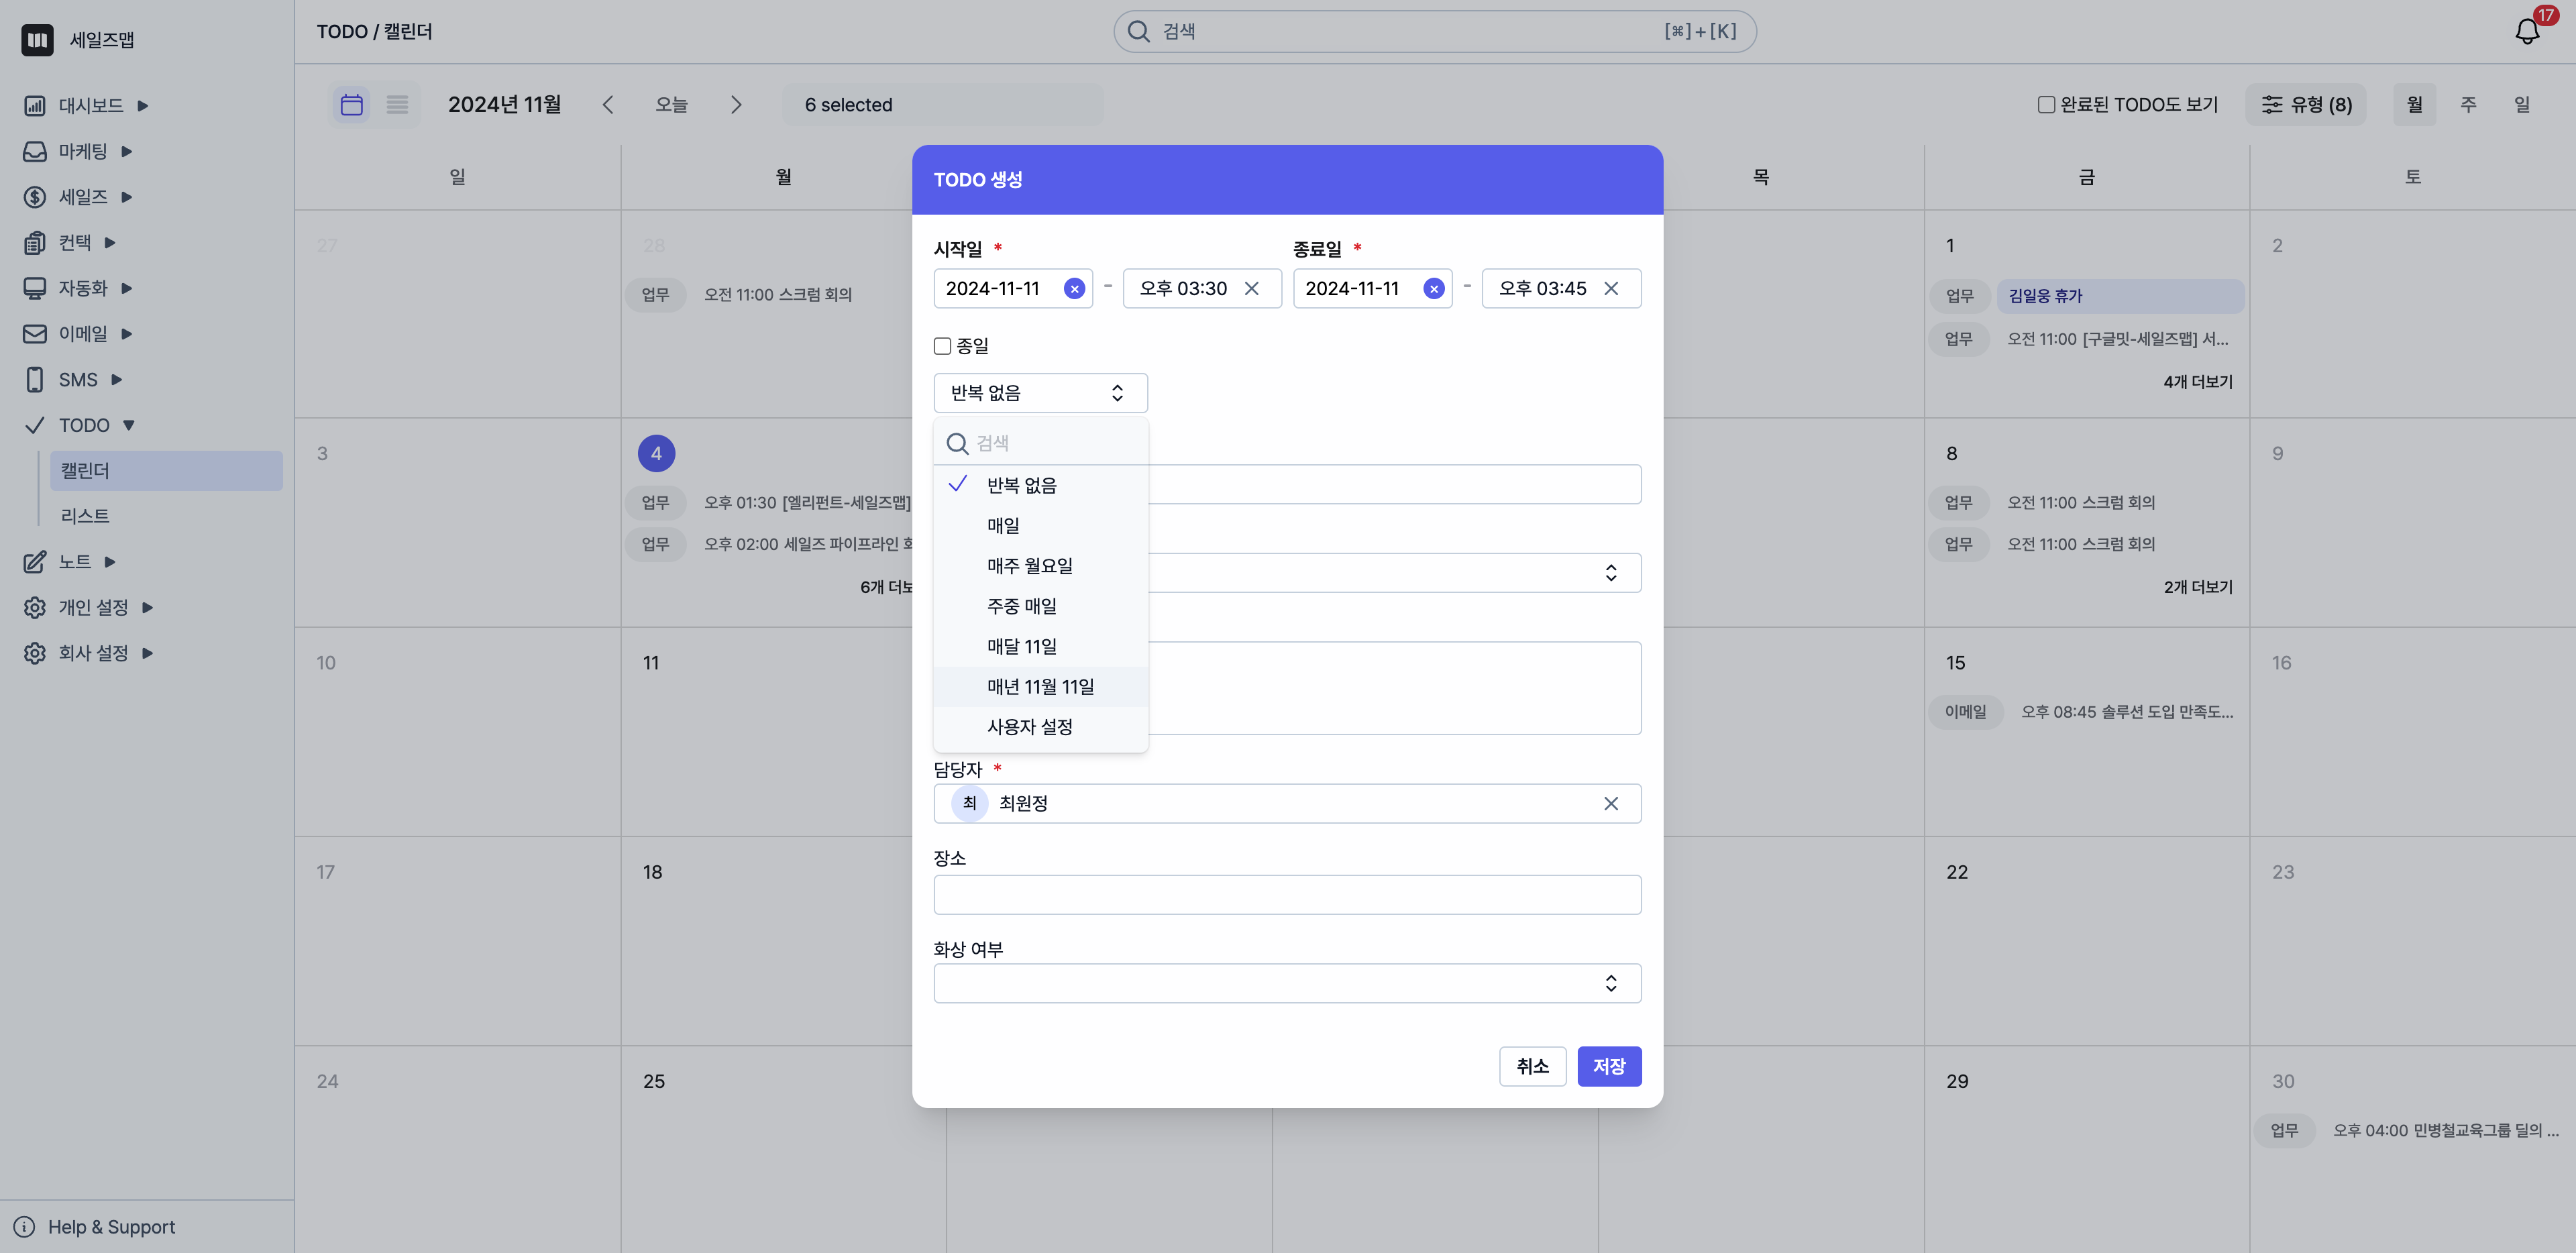Open 오후 08:45 솔루션 도입 만족도 event
Image resolution: width=2576 pixels, height=1253 pixels.
point(2127,712)
